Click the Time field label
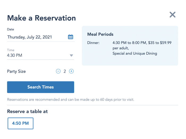 tap(11, 50)
